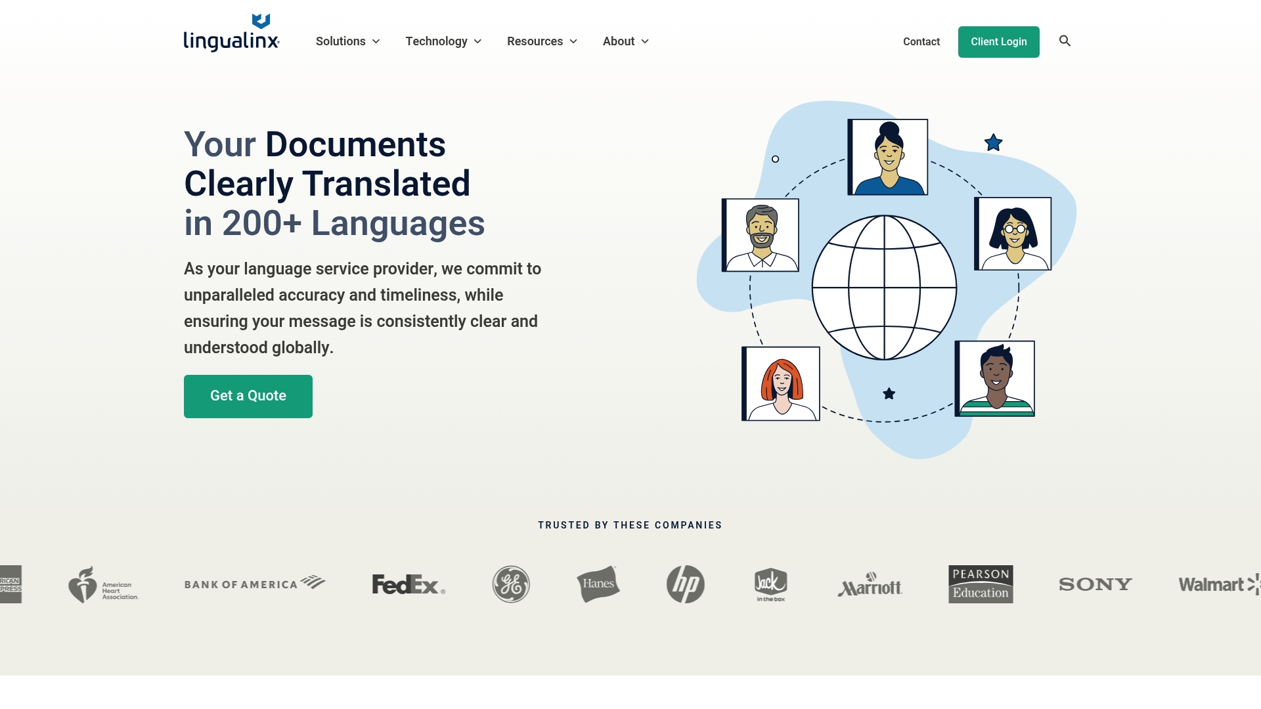This screenshot has width=1261, height=709.
Task: Click the Lingualinx logo
Action: tap(231, 31)
